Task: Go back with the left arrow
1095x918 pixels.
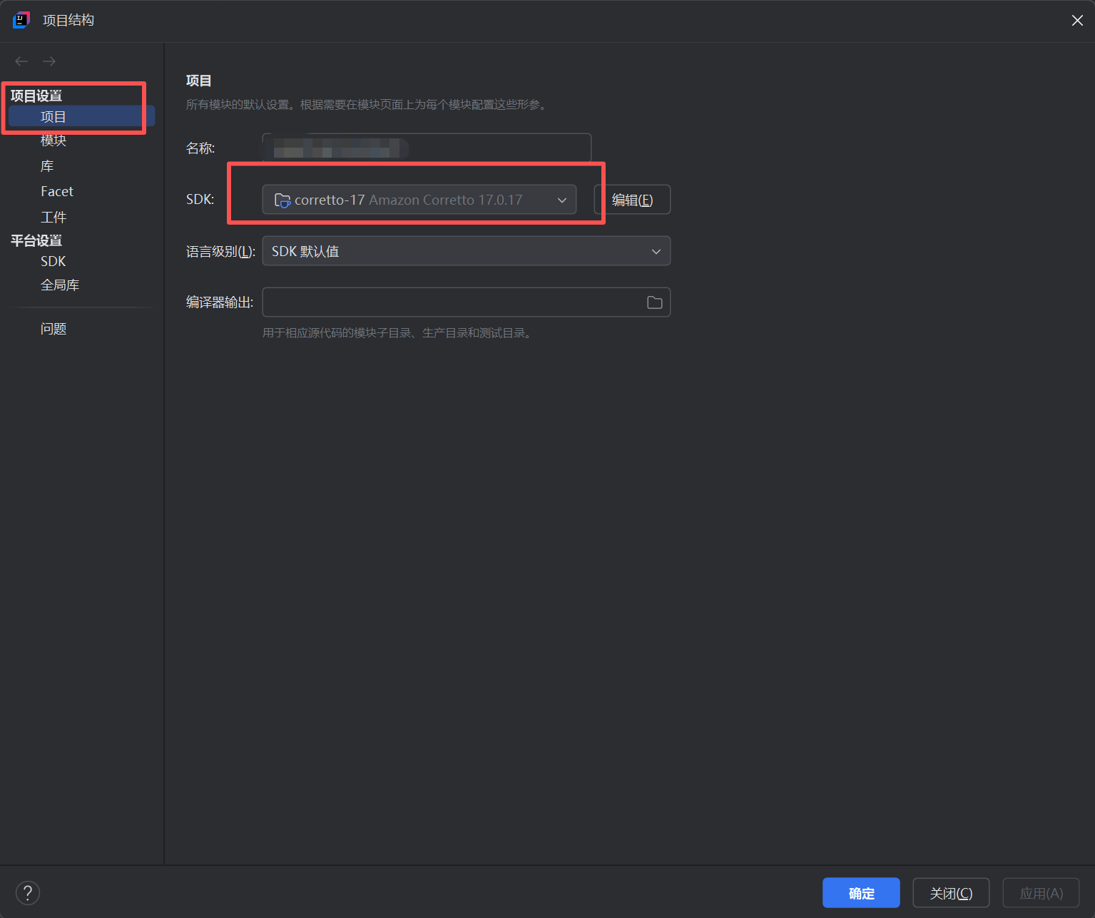Action: 21,61
